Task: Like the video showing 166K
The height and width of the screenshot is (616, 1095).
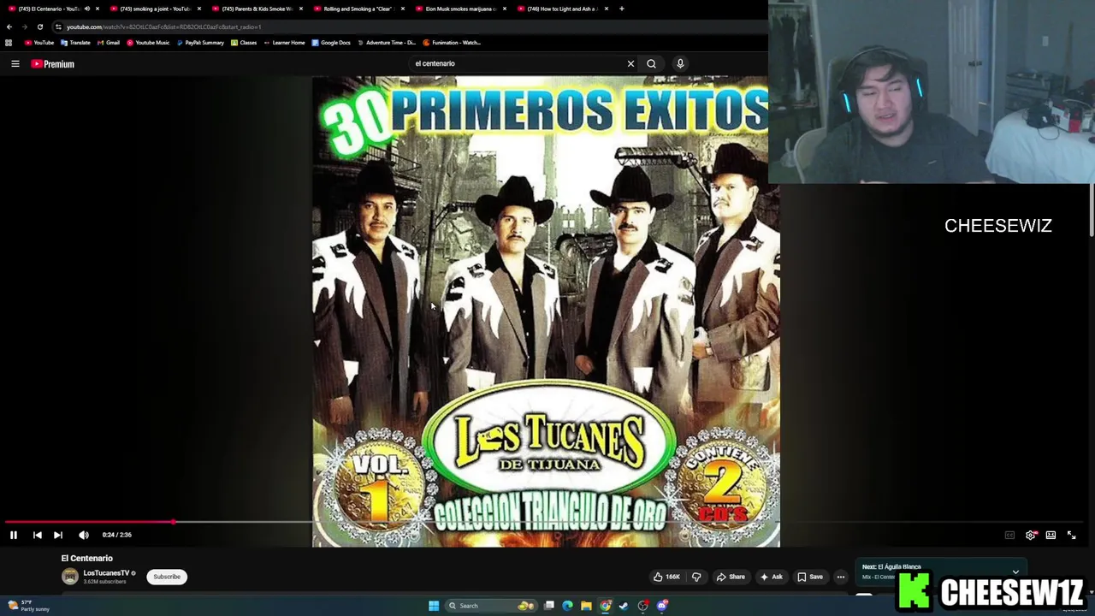Action: pos(666,577)
